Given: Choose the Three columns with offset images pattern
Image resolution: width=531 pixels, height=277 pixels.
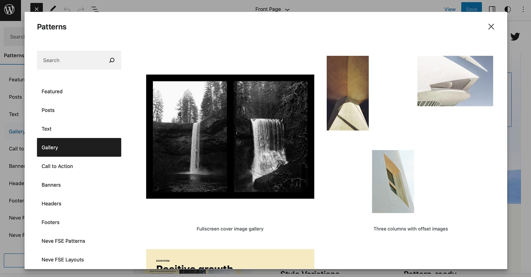Looking at the screenshot, I should (x=410, y=134).
